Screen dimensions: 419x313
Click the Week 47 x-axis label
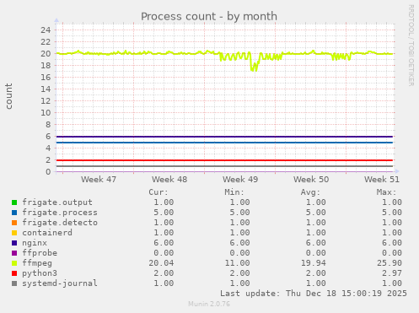(x=99, y=180)
